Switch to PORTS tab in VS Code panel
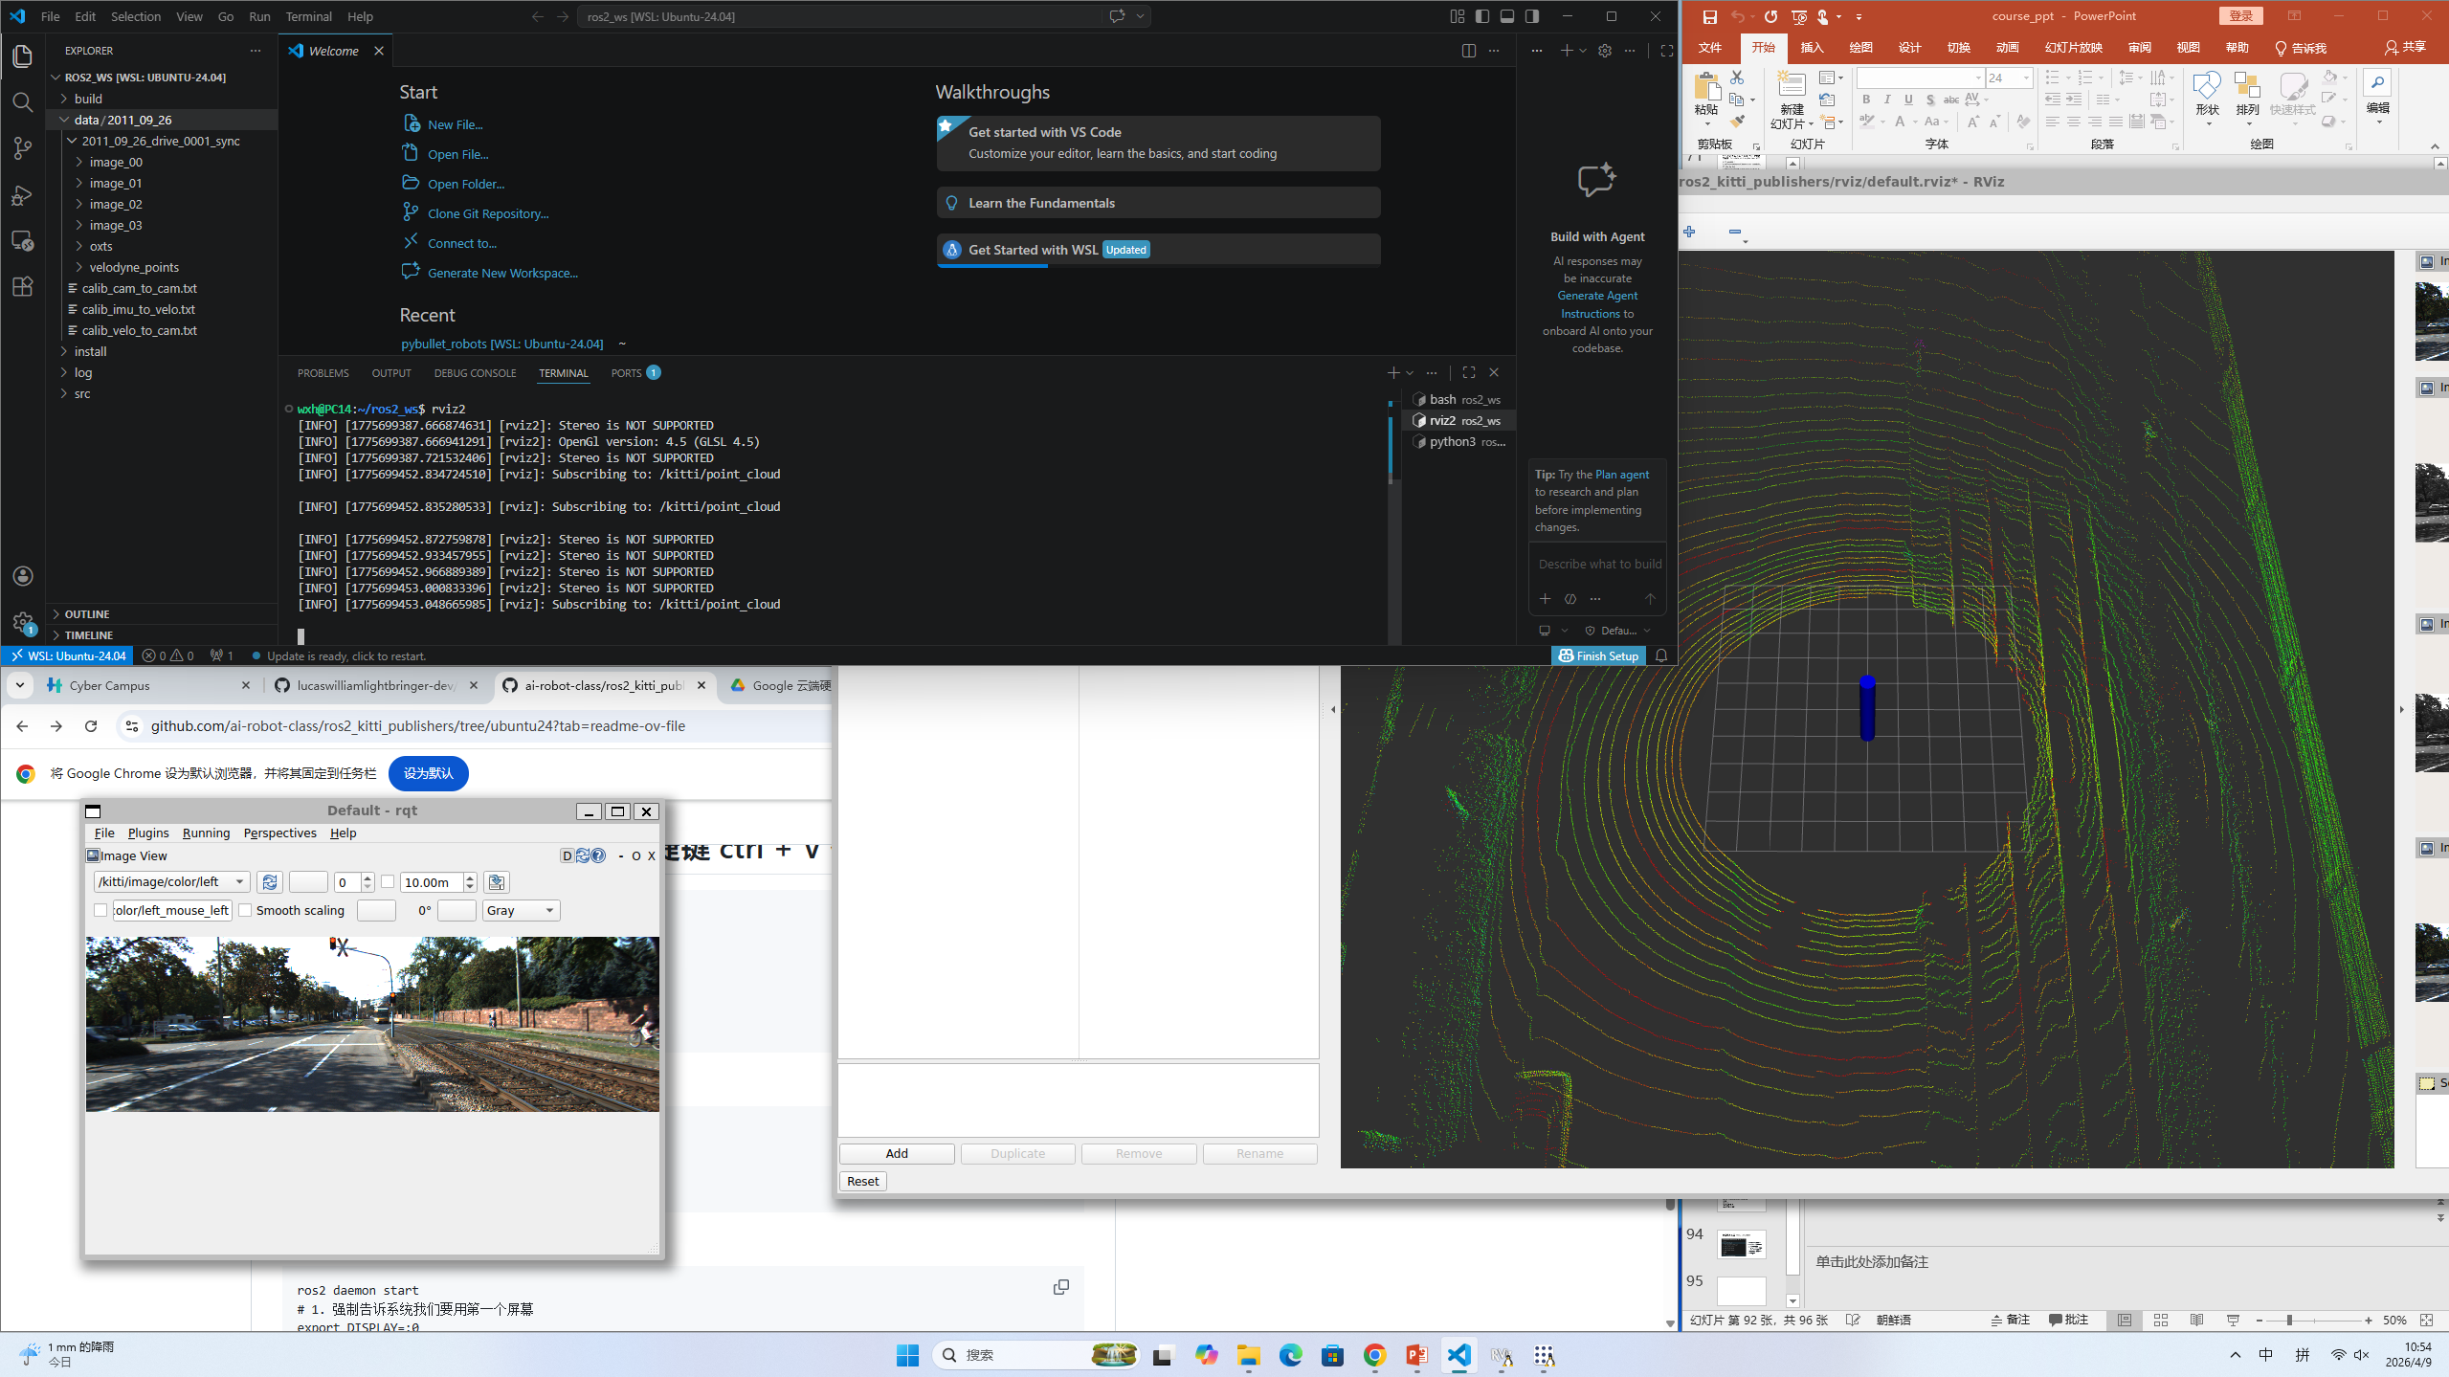Screen dimensions: 2449x1377 tap(626, 373)
